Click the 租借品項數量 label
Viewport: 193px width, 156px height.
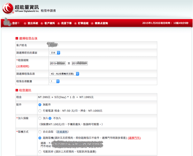pos(24,81)
